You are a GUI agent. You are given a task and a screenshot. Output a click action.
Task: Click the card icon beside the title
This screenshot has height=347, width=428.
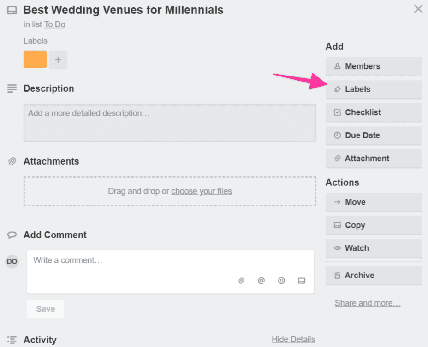pyautogui.click(x=12, y=10)
